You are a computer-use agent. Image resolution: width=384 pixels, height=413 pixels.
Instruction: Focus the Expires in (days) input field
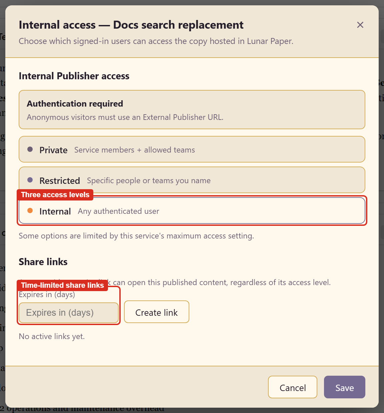click(69, 313)
